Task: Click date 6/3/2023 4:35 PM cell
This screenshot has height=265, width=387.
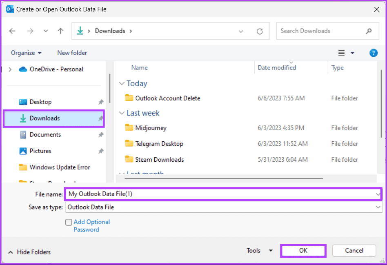Action: coord(281,128)
